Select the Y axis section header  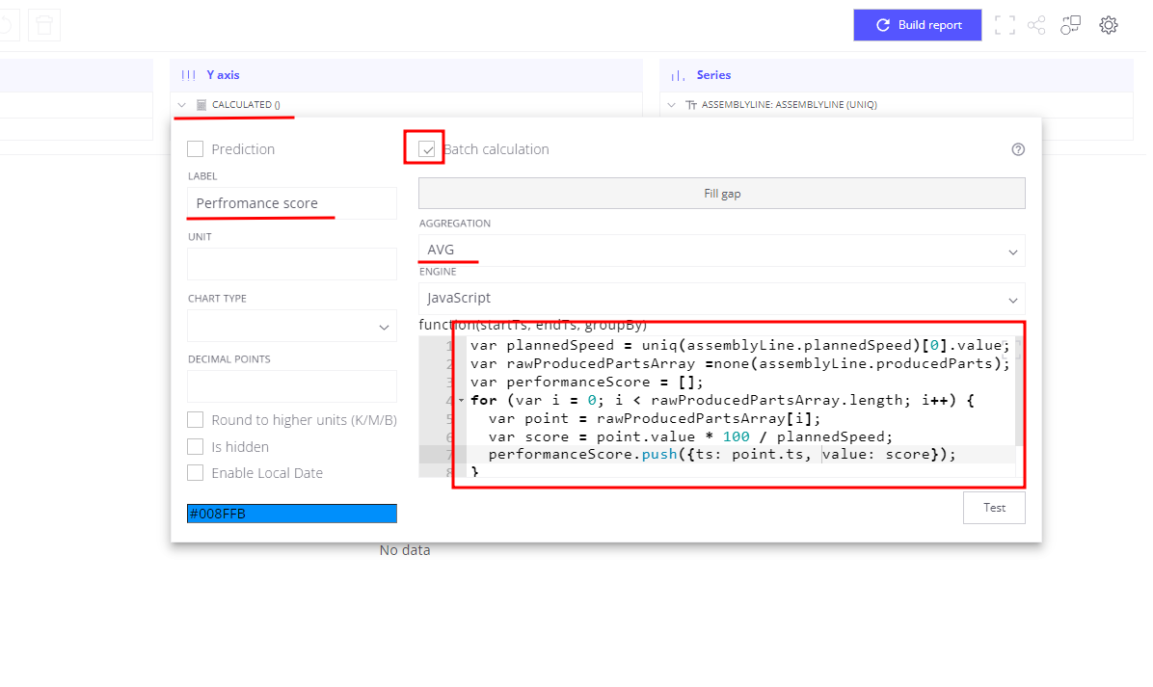(223, 75)
